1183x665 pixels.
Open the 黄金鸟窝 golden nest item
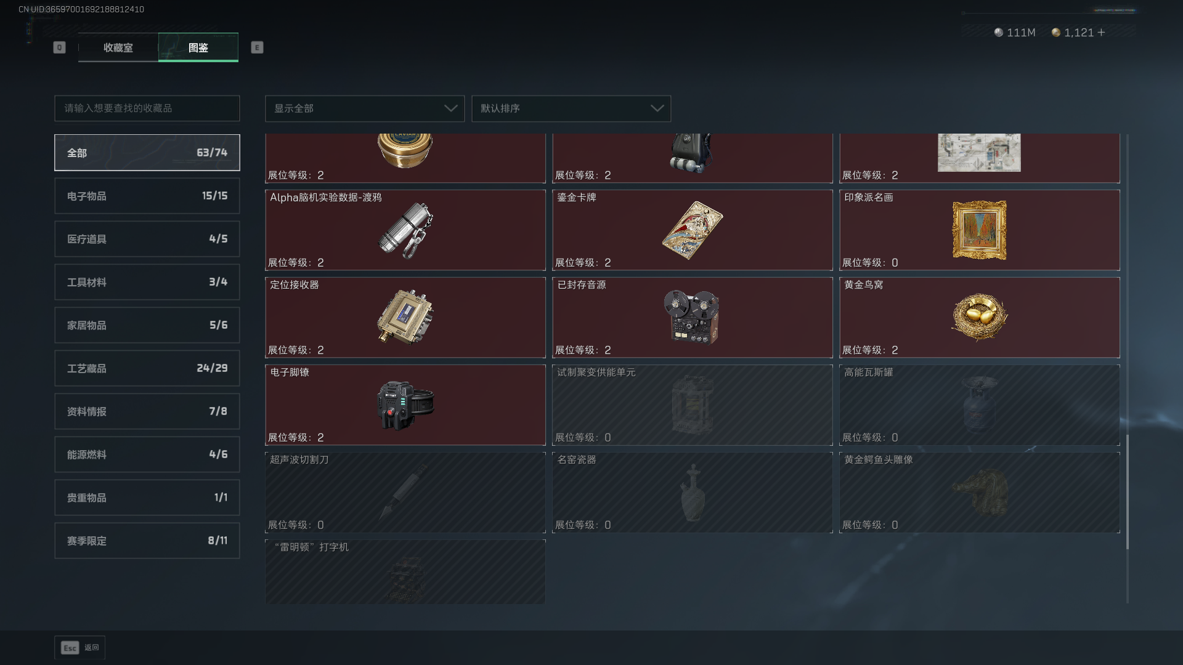click(980, 317)
